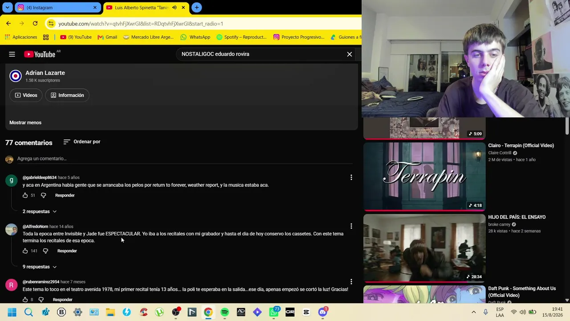This screenshot has width=570, height=321.
Task: Like the comment by @gabrieldeep8634
Action: pyautogui.click(x=25, y=195)
